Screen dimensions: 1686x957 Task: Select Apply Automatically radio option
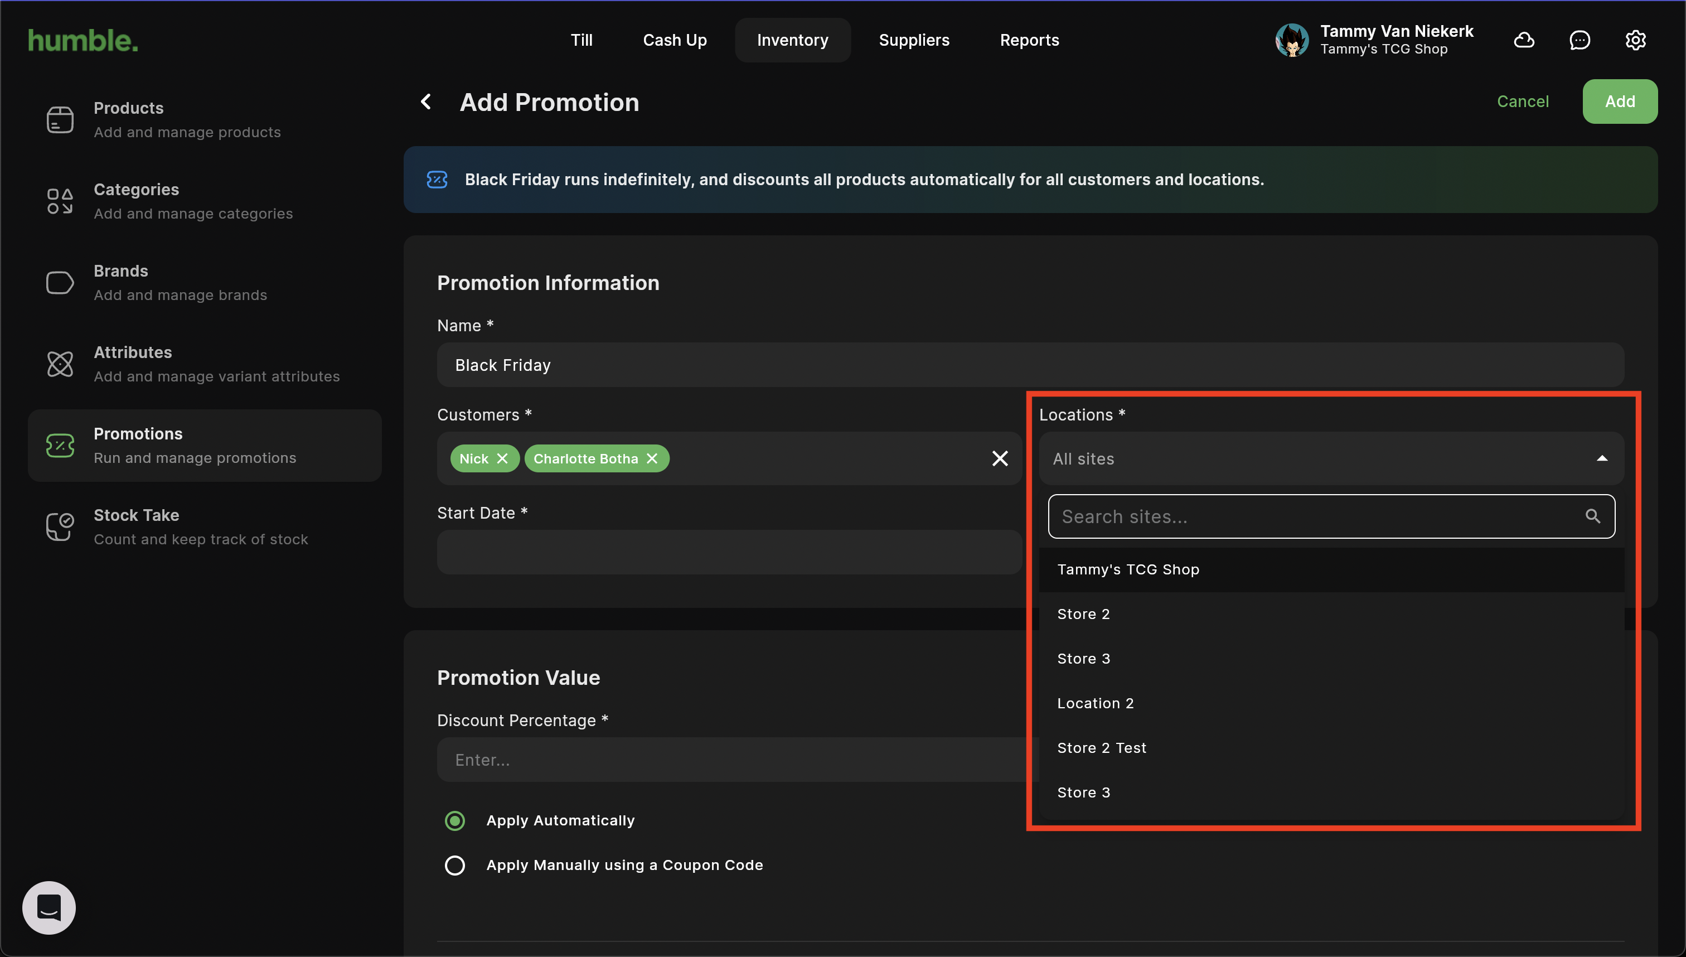coord(455,821)
